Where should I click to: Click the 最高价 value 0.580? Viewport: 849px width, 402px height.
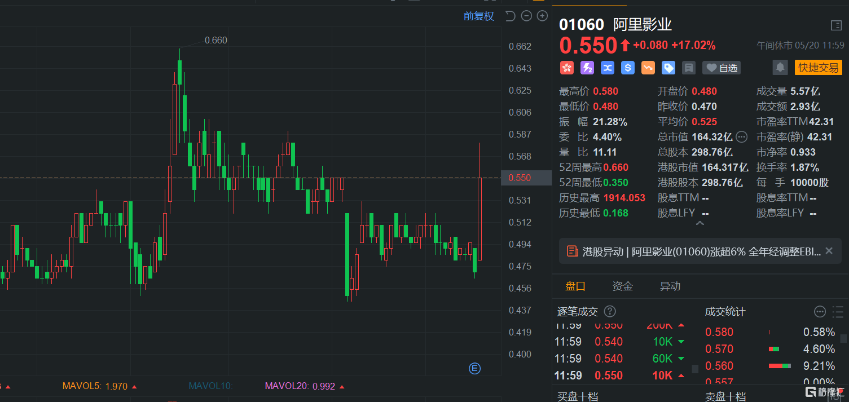(605, 91)
